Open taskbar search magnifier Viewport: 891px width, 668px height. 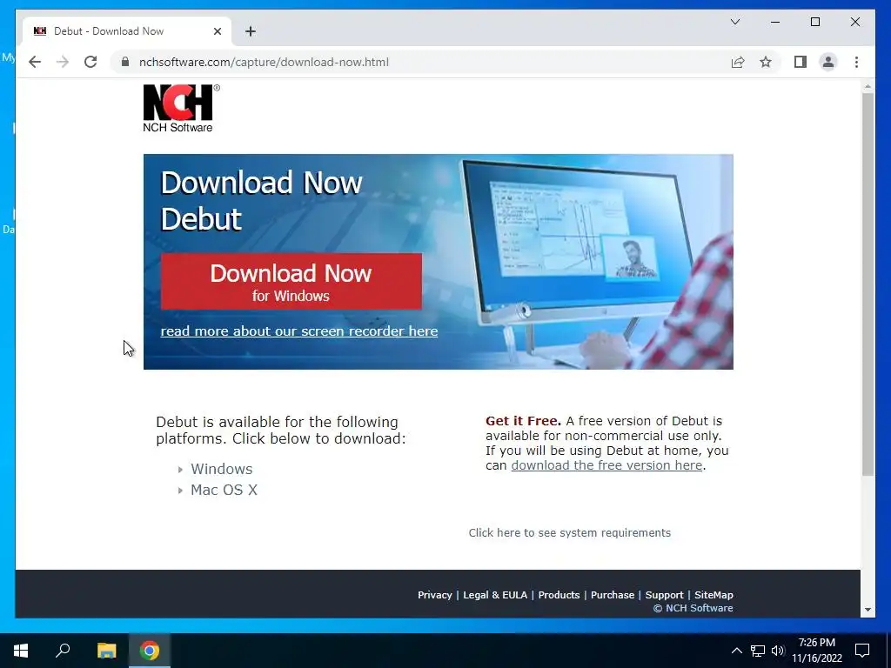(63, 651)
